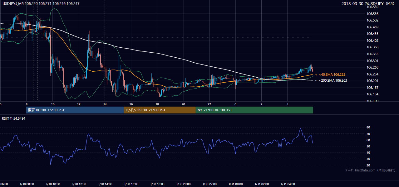The image size is (399, 187).
Task: Click price axis label 106.368
Action: [373, 47]
